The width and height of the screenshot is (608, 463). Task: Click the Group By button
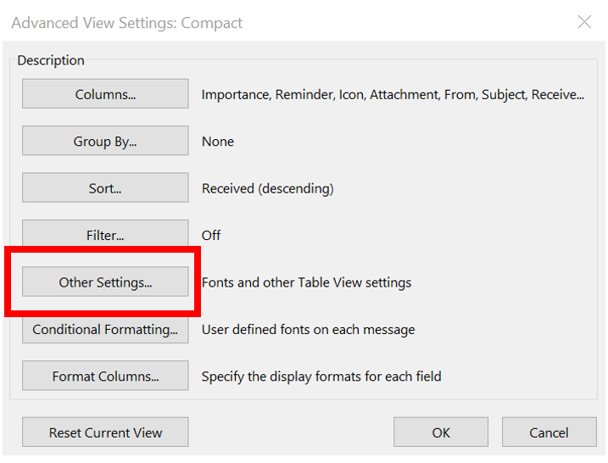[x=105, y=142]
